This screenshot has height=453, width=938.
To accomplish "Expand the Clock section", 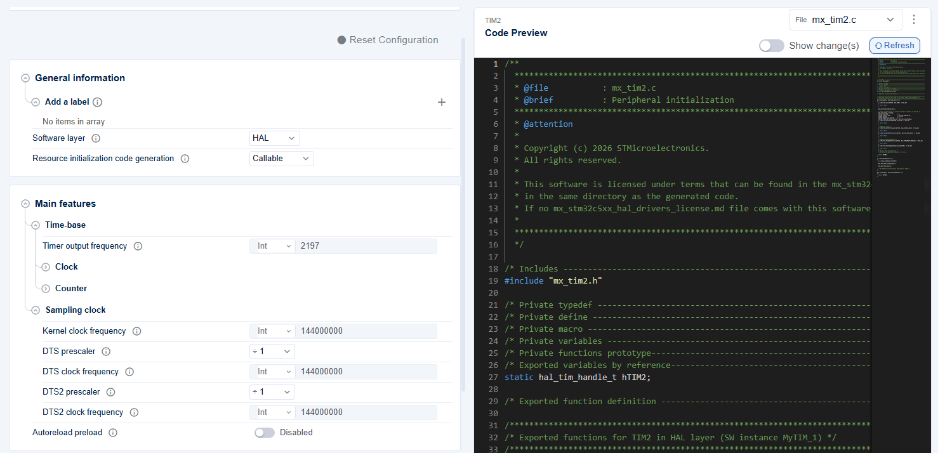I will pyautogui.click(x=46, y=267).
